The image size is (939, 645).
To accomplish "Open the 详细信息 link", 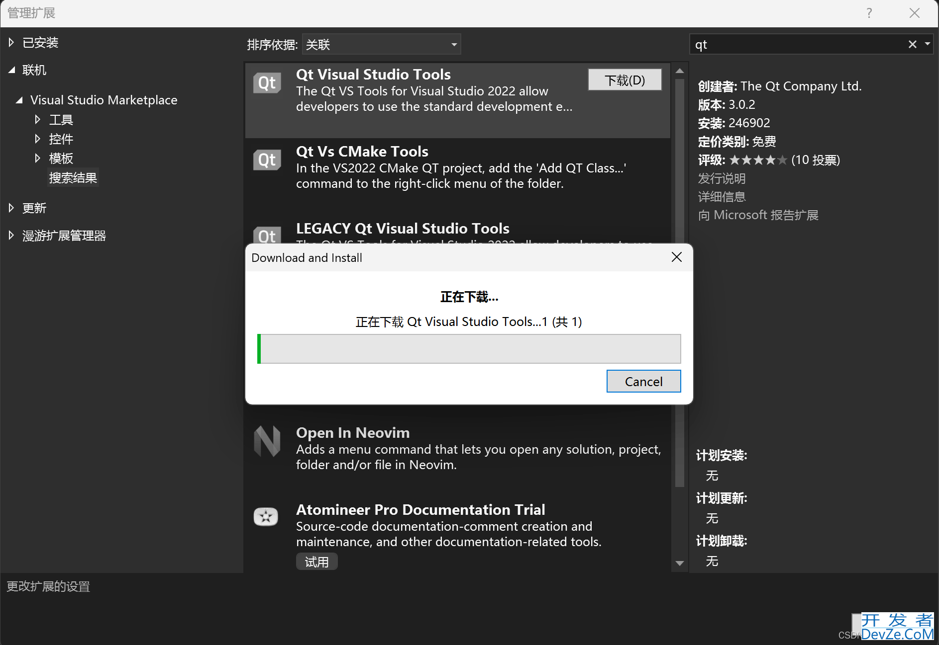I will coord(722,197).
